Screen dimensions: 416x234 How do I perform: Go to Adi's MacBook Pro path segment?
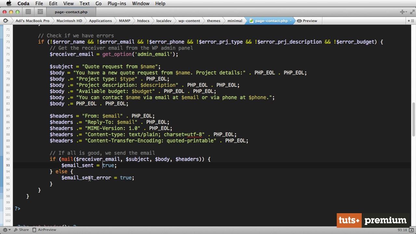pos(32,21)
